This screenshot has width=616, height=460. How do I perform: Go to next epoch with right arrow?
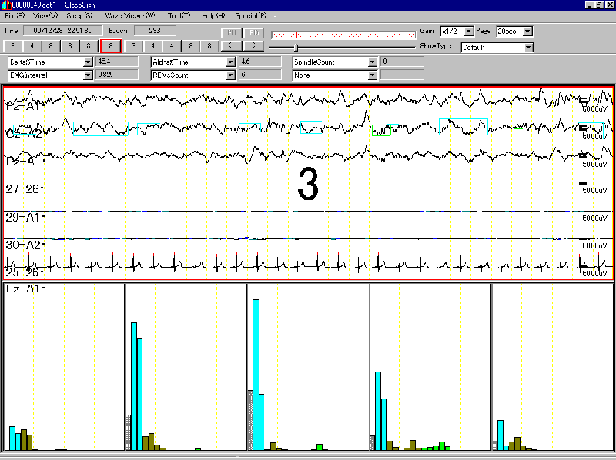254,45
